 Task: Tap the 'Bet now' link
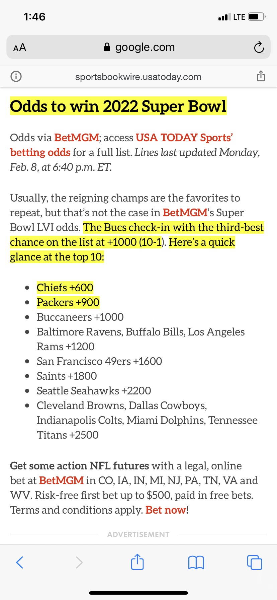click(x=166, y=510)
